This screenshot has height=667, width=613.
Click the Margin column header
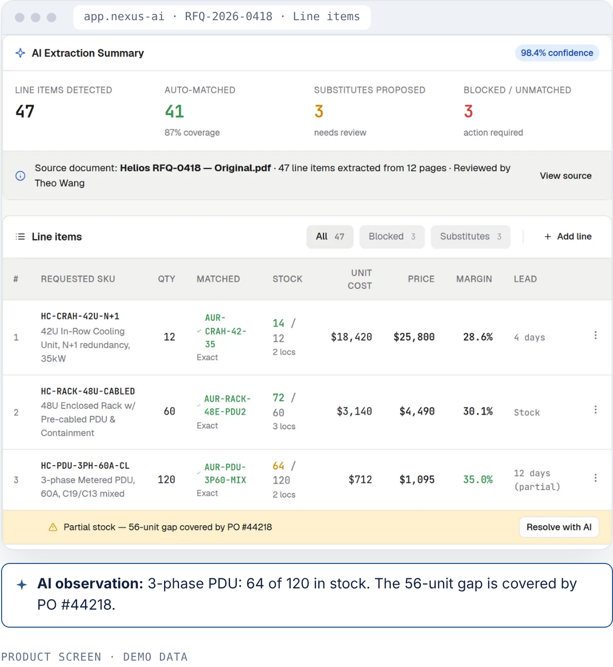click(x=474, y=279)
